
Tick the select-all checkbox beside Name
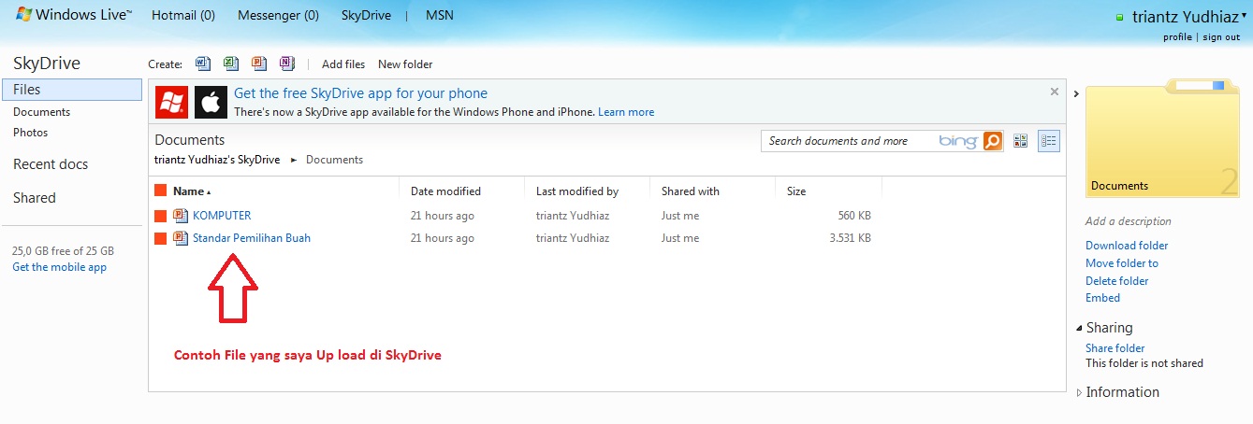click(160, 191)
